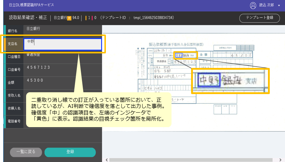Click the 電話番号 row label
The image size is (285, 162).
tap(13, 121)
